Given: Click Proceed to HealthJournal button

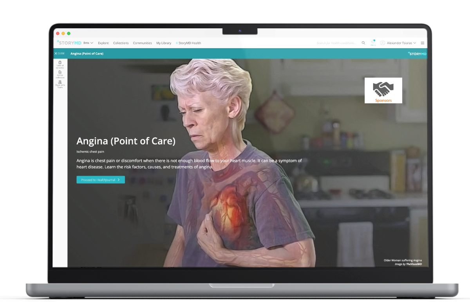Looking at the screenshot, I should tap(101, 180).
